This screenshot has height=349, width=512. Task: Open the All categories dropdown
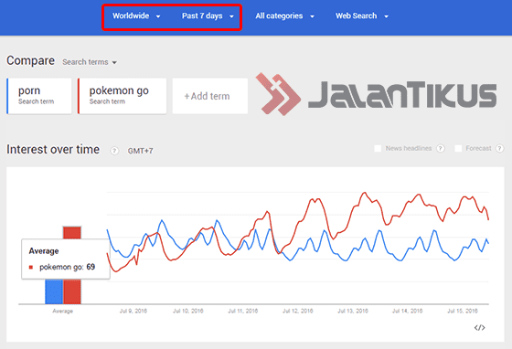[x=284, y=16]
